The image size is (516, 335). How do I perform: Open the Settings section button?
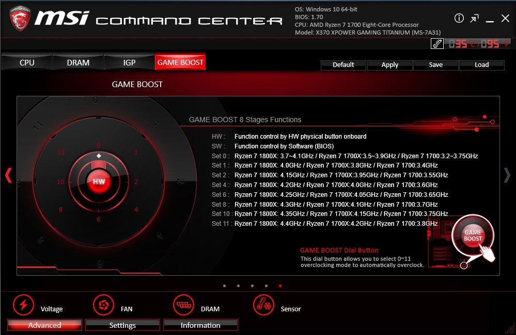[x=122, y=325]
